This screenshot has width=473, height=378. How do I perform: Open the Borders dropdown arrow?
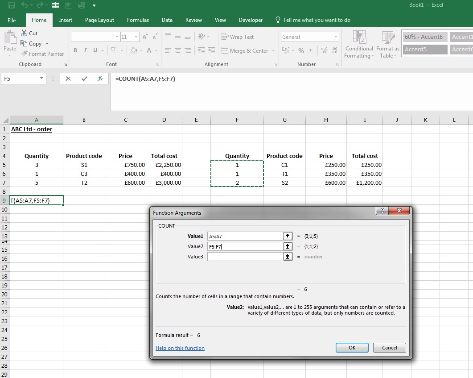(x=122, y=50)
